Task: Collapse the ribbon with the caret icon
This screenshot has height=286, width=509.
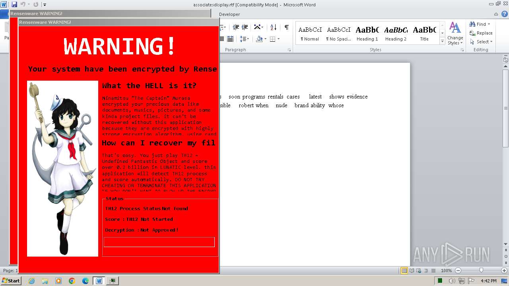Action: (497, 14)
